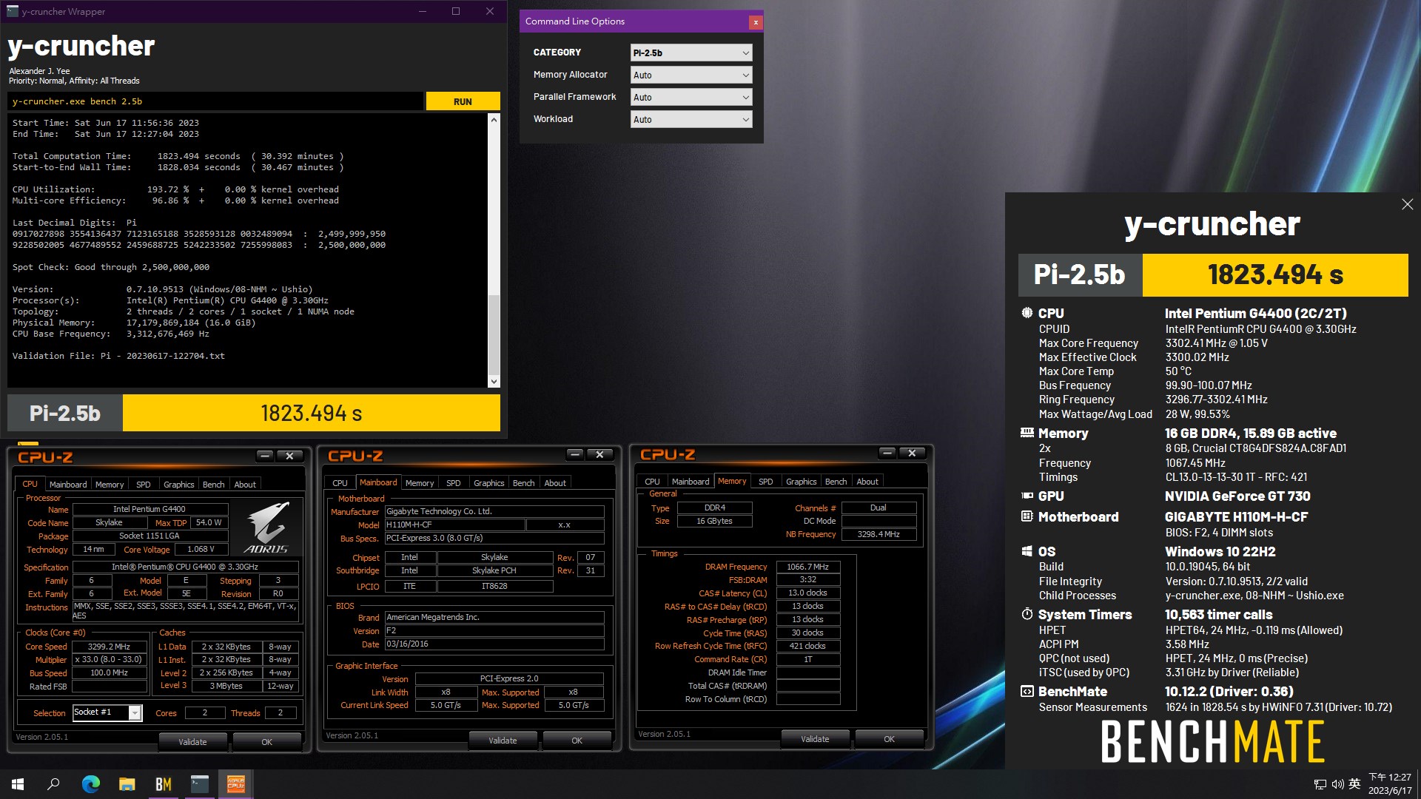Click the AORUS logo in CPU-Z

[267, 527]
